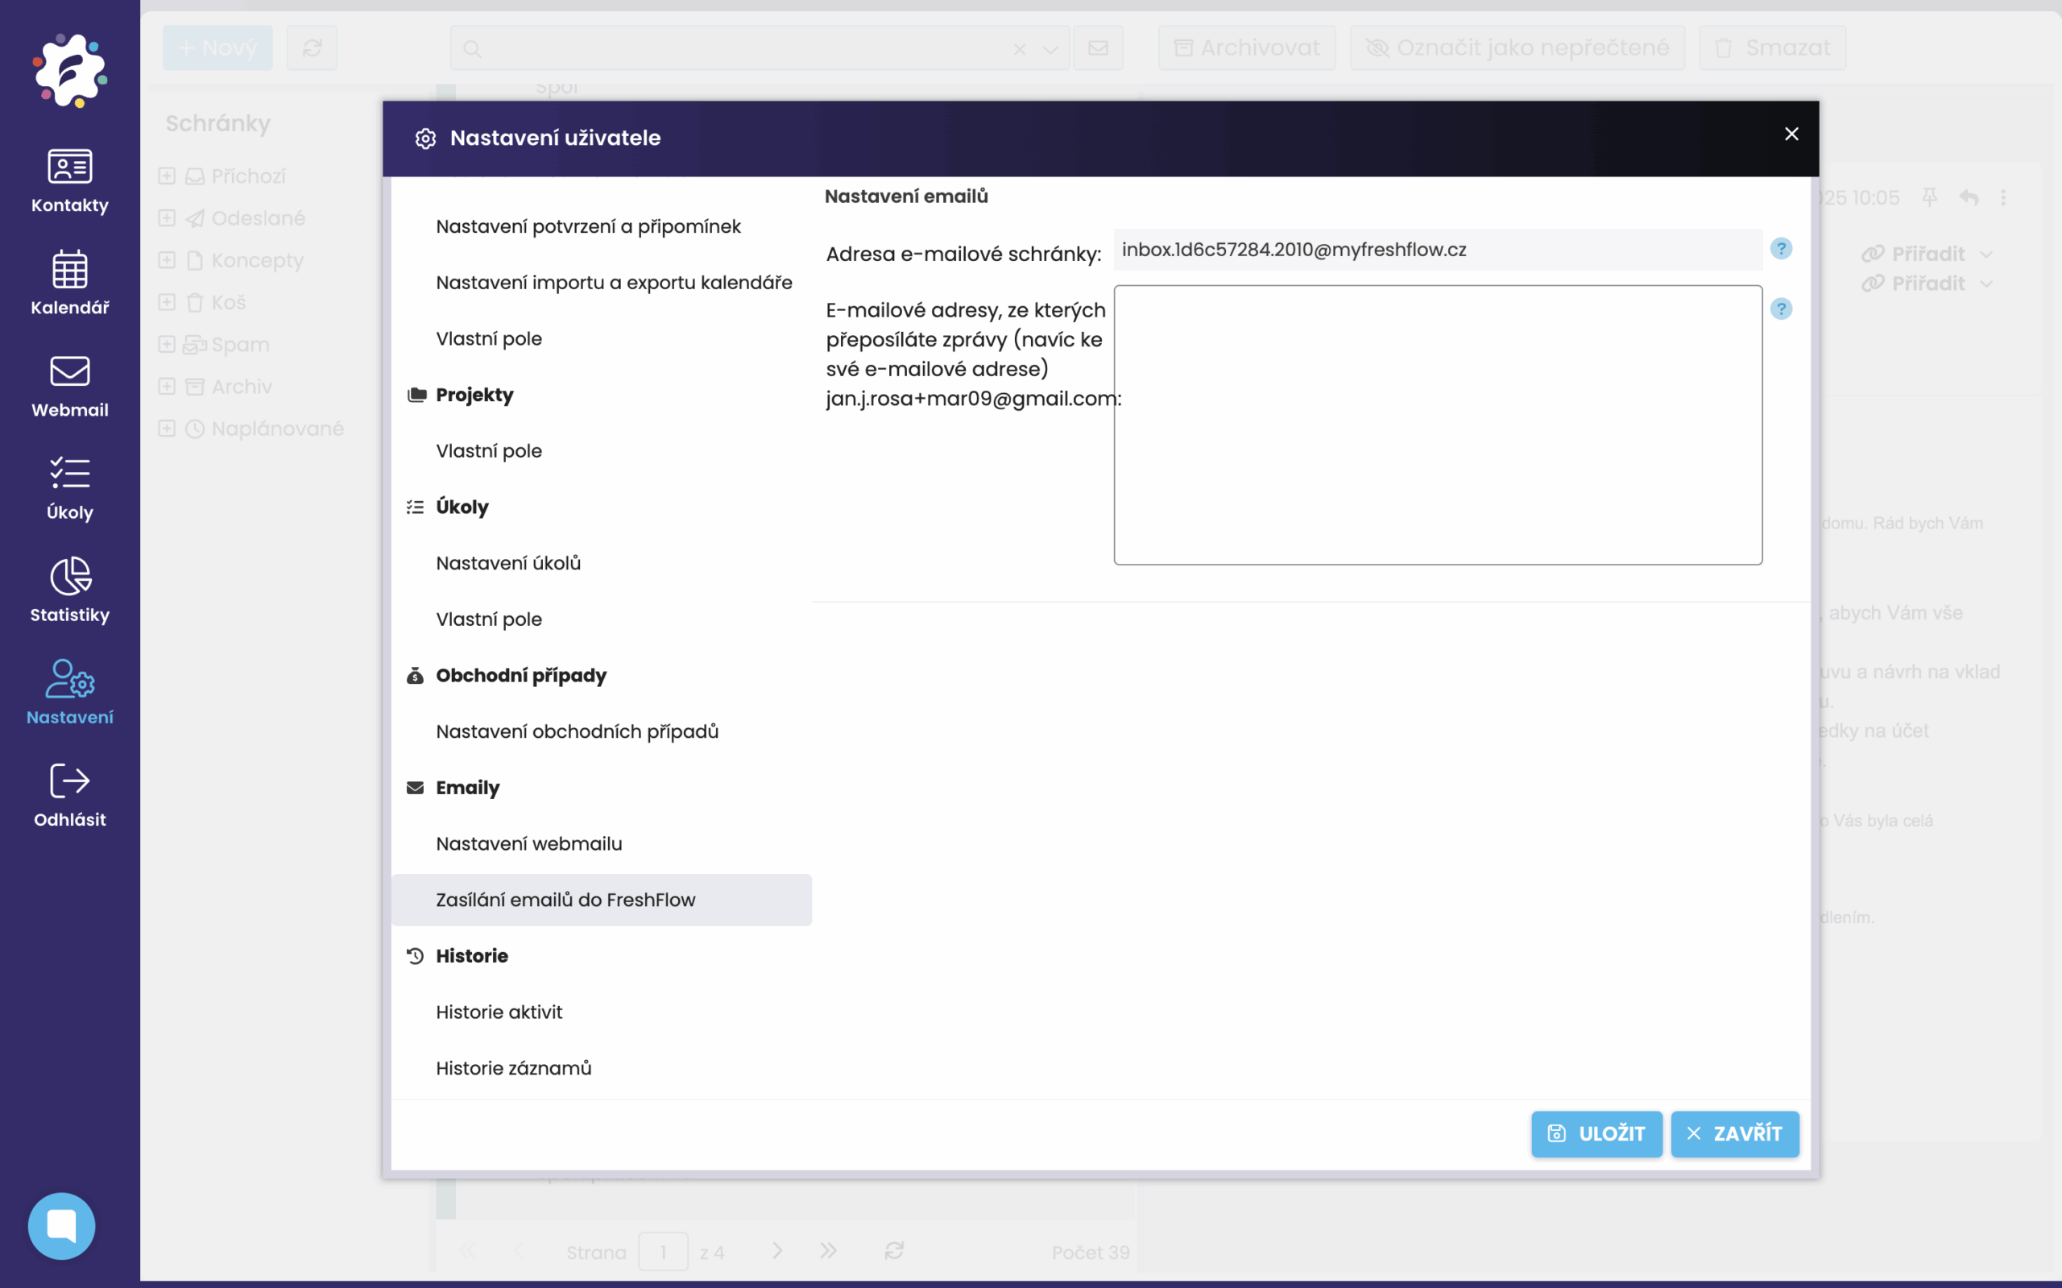The height and width of the screenshot is (1288, 2062).
Task: Select Nastavení webmailu menu item
Action: point(528,843)
